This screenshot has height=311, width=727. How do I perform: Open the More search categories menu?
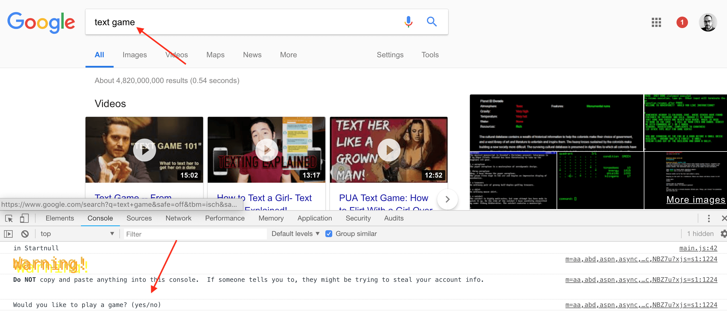coord(288,55)
